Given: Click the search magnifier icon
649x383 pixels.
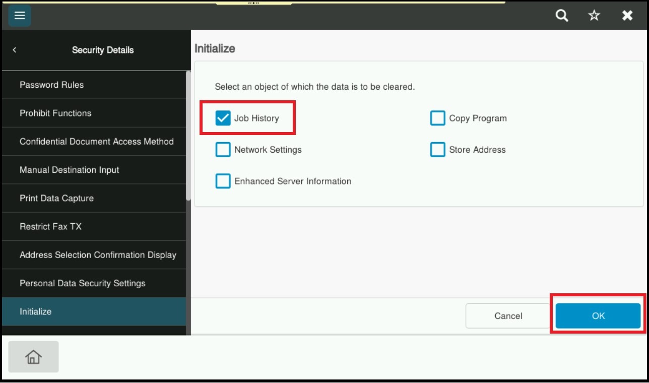Looking at the screenshot, I should pos(561,16).
